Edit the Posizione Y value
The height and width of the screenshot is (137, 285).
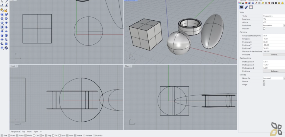274,45
